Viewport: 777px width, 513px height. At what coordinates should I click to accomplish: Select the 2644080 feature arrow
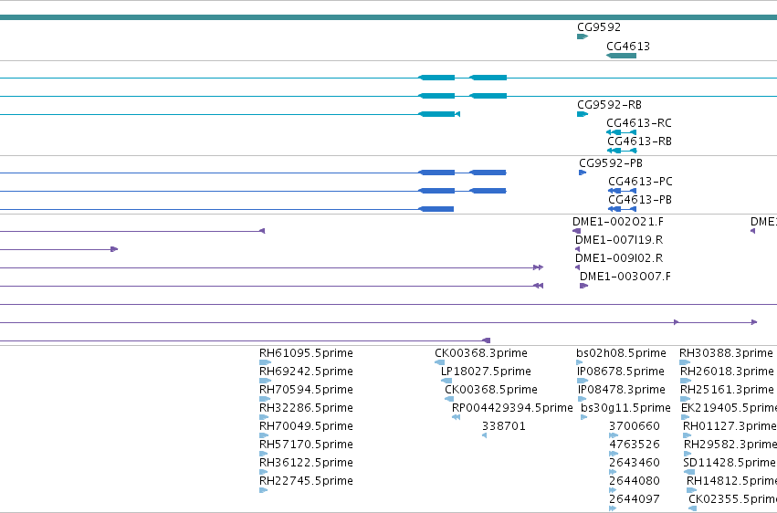pyautogui.click(x=613, y=490)
